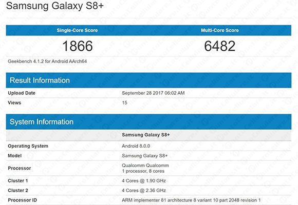This screenshot has width=298, height=205.
Task: Select the Multi-Core Score header
Action: pyautogui.click(x=220, y=30)
